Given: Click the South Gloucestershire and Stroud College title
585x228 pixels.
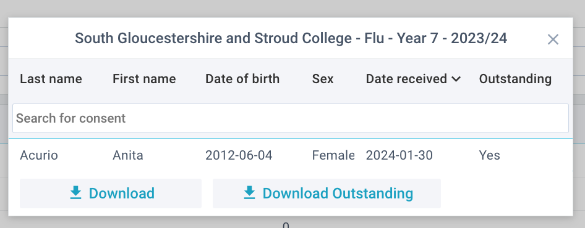Looking at the screenshot, I should (x=291, y=38).
